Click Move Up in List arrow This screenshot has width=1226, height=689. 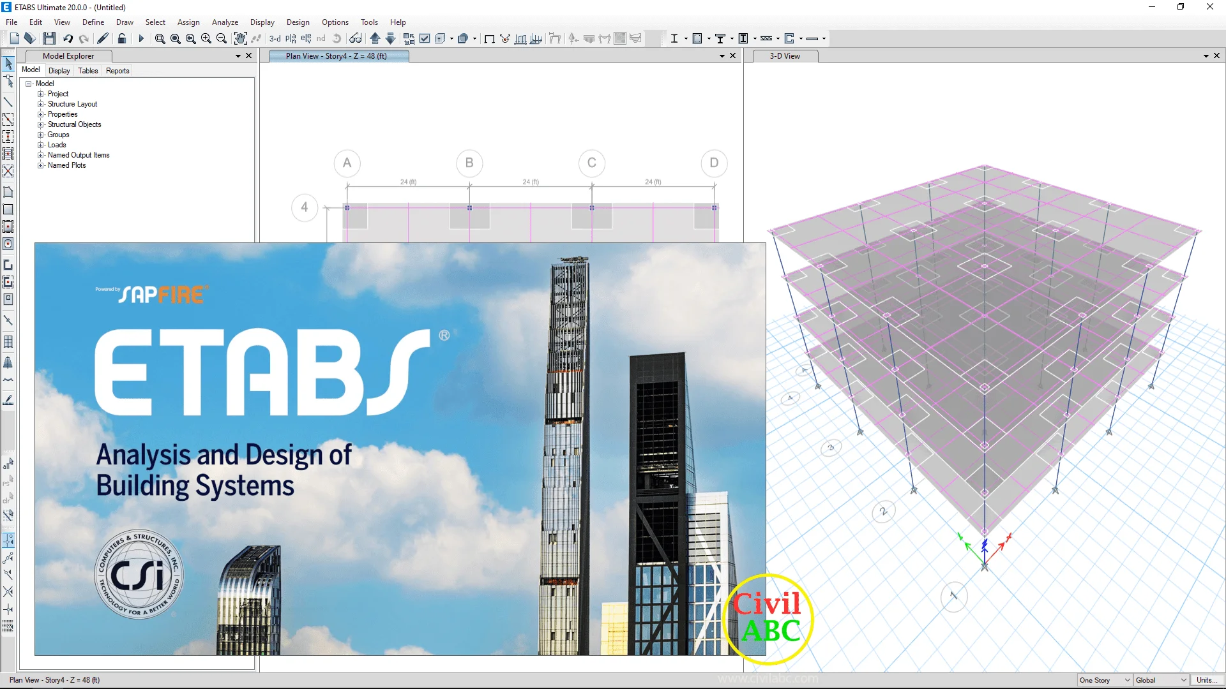click(x=375, y=38)
